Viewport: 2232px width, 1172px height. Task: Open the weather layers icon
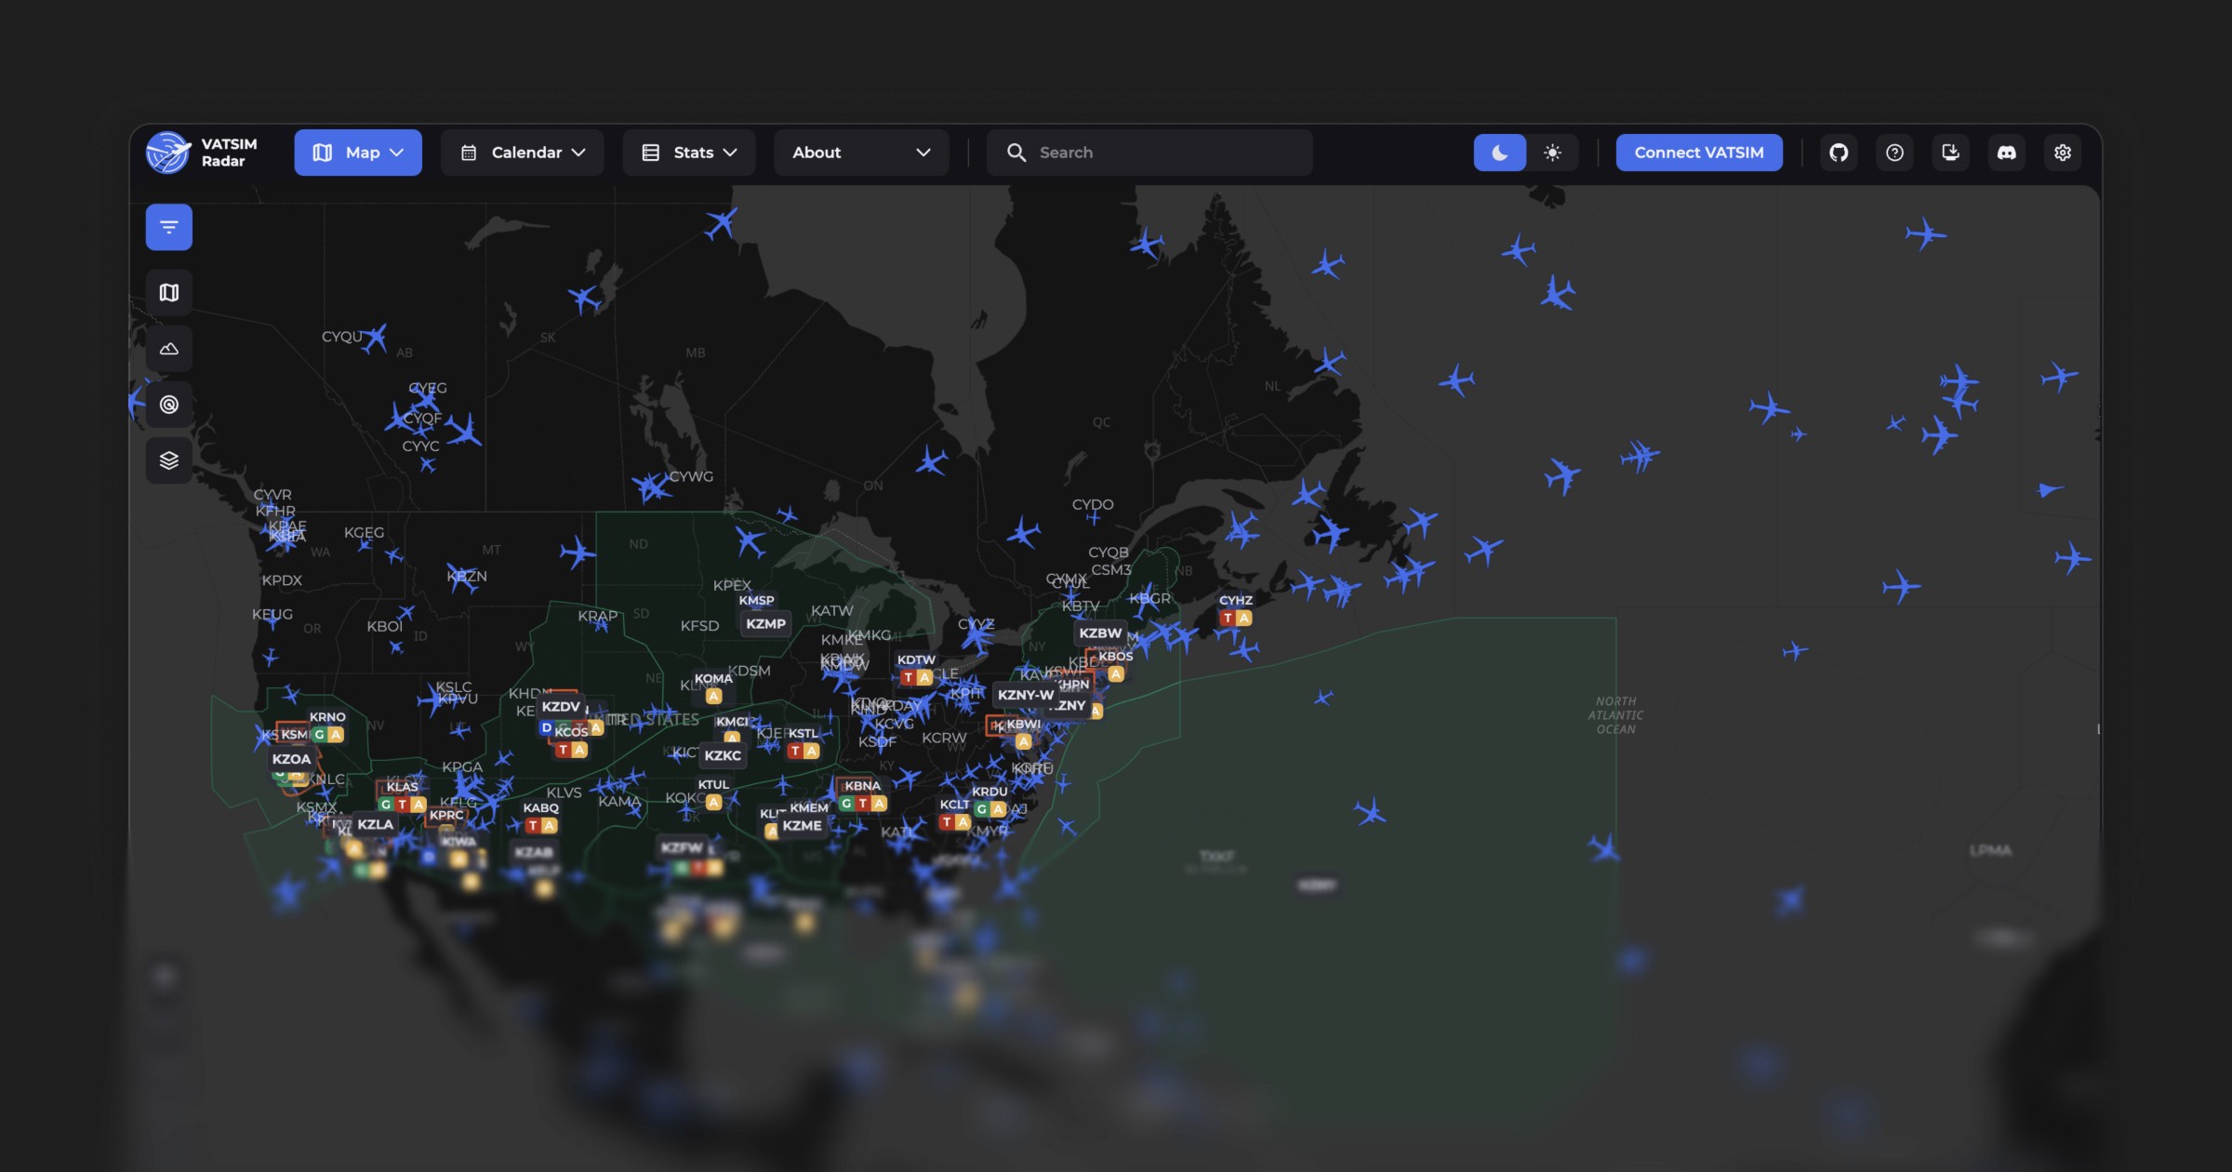tap(168, 349)
